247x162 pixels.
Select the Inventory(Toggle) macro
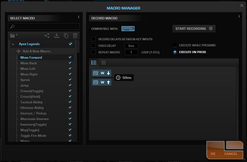33,125
